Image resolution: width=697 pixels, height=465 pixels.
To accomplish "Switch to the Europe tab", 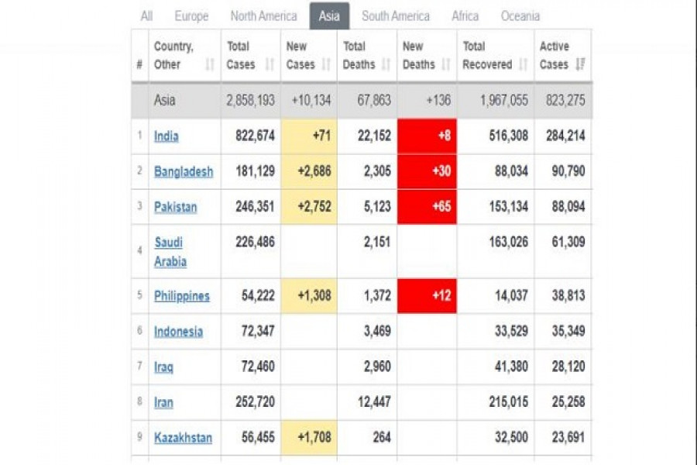I will click(191, 16).
